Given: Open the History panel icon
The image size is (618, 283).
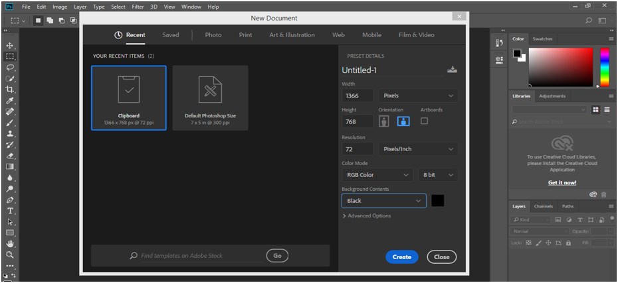Looking at the screenshot, I should [x=499, y=43].
